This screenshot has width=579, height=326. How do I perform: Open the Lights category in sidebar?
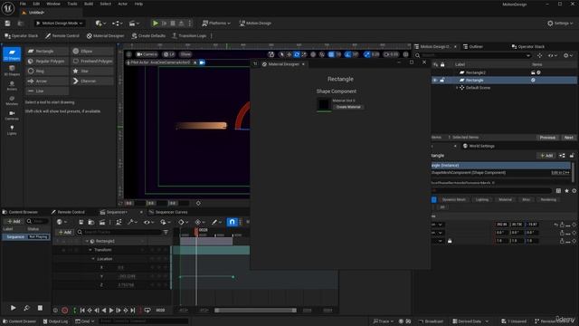pyautogui.click(x=12, y=130)
